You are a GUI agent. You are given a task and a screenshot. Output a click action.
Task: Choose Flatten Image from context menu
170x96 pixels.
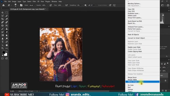click(x=142, y=82)
